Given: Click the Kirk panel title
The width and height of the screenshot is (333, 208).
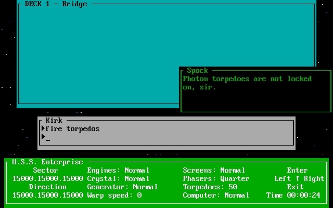Looking at the screenshot, I should click(54, 120).
